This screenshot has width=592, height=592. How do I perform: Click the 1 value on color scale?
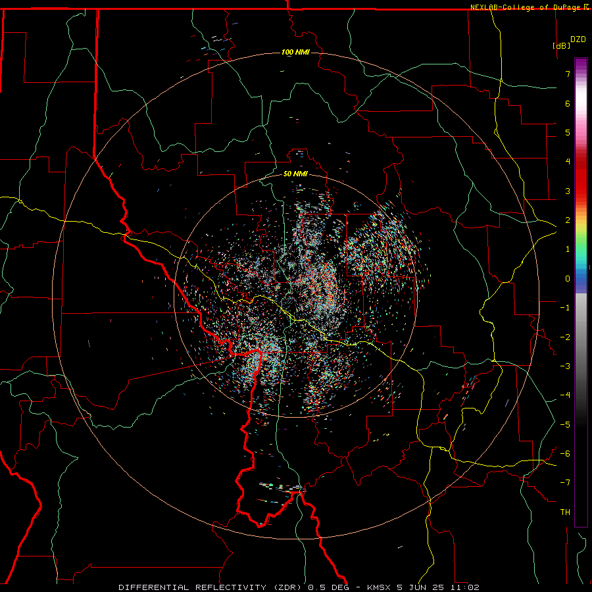pos(568,249)
